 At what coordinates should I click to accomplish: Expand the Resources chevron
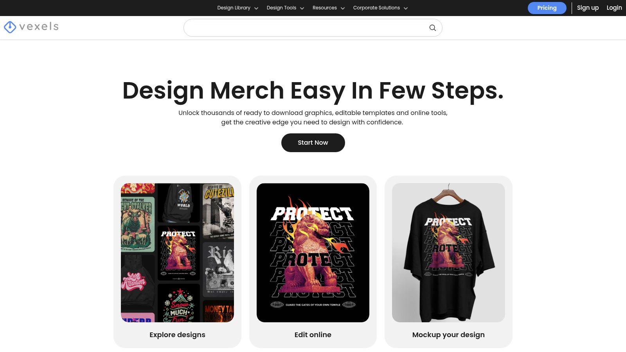[x=343, y=8]
